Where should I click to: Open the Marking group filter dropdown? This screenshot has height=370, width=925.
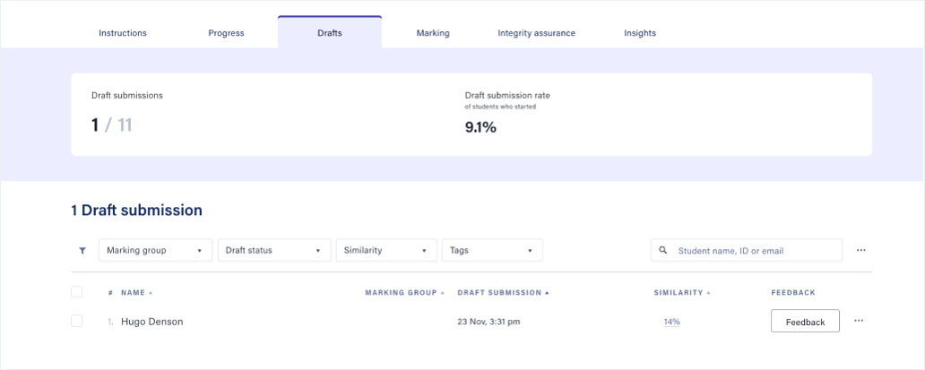pyautogui.click(x=156, y=250)
